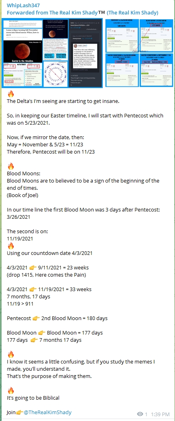175x421 pixels.
Task: Click the pointing emoji before 11/19/2021
Action: coord(33,290)
